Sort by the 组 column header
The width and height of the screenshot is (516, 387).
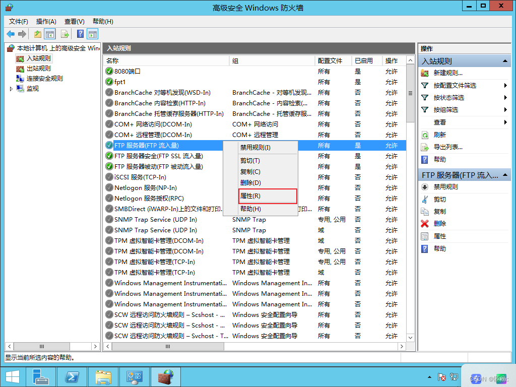[272, 61]
